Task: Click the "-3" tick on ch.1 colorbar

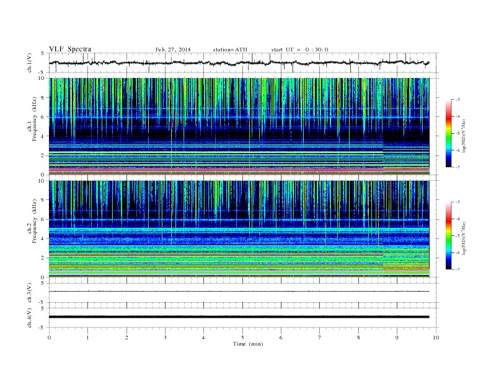Action: coord(458,100)
